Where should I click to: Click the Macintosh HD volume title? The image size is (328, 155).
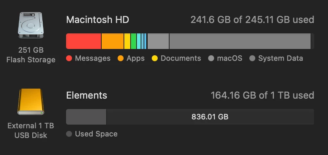pyautogui.click(x=98, y=20)
